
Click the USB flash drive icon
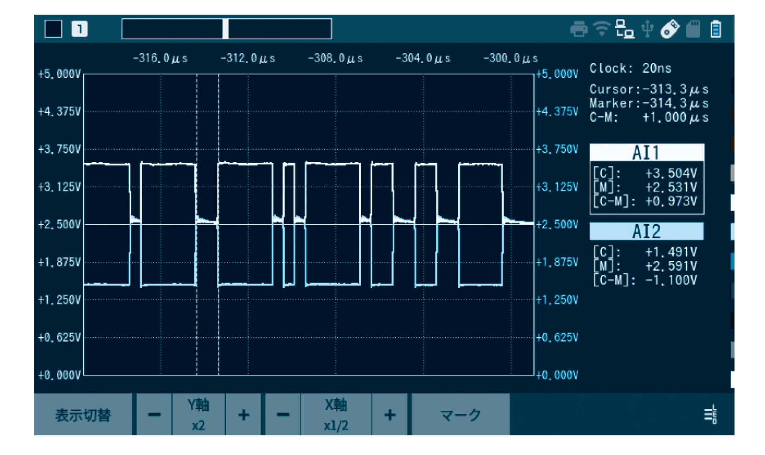670,29
